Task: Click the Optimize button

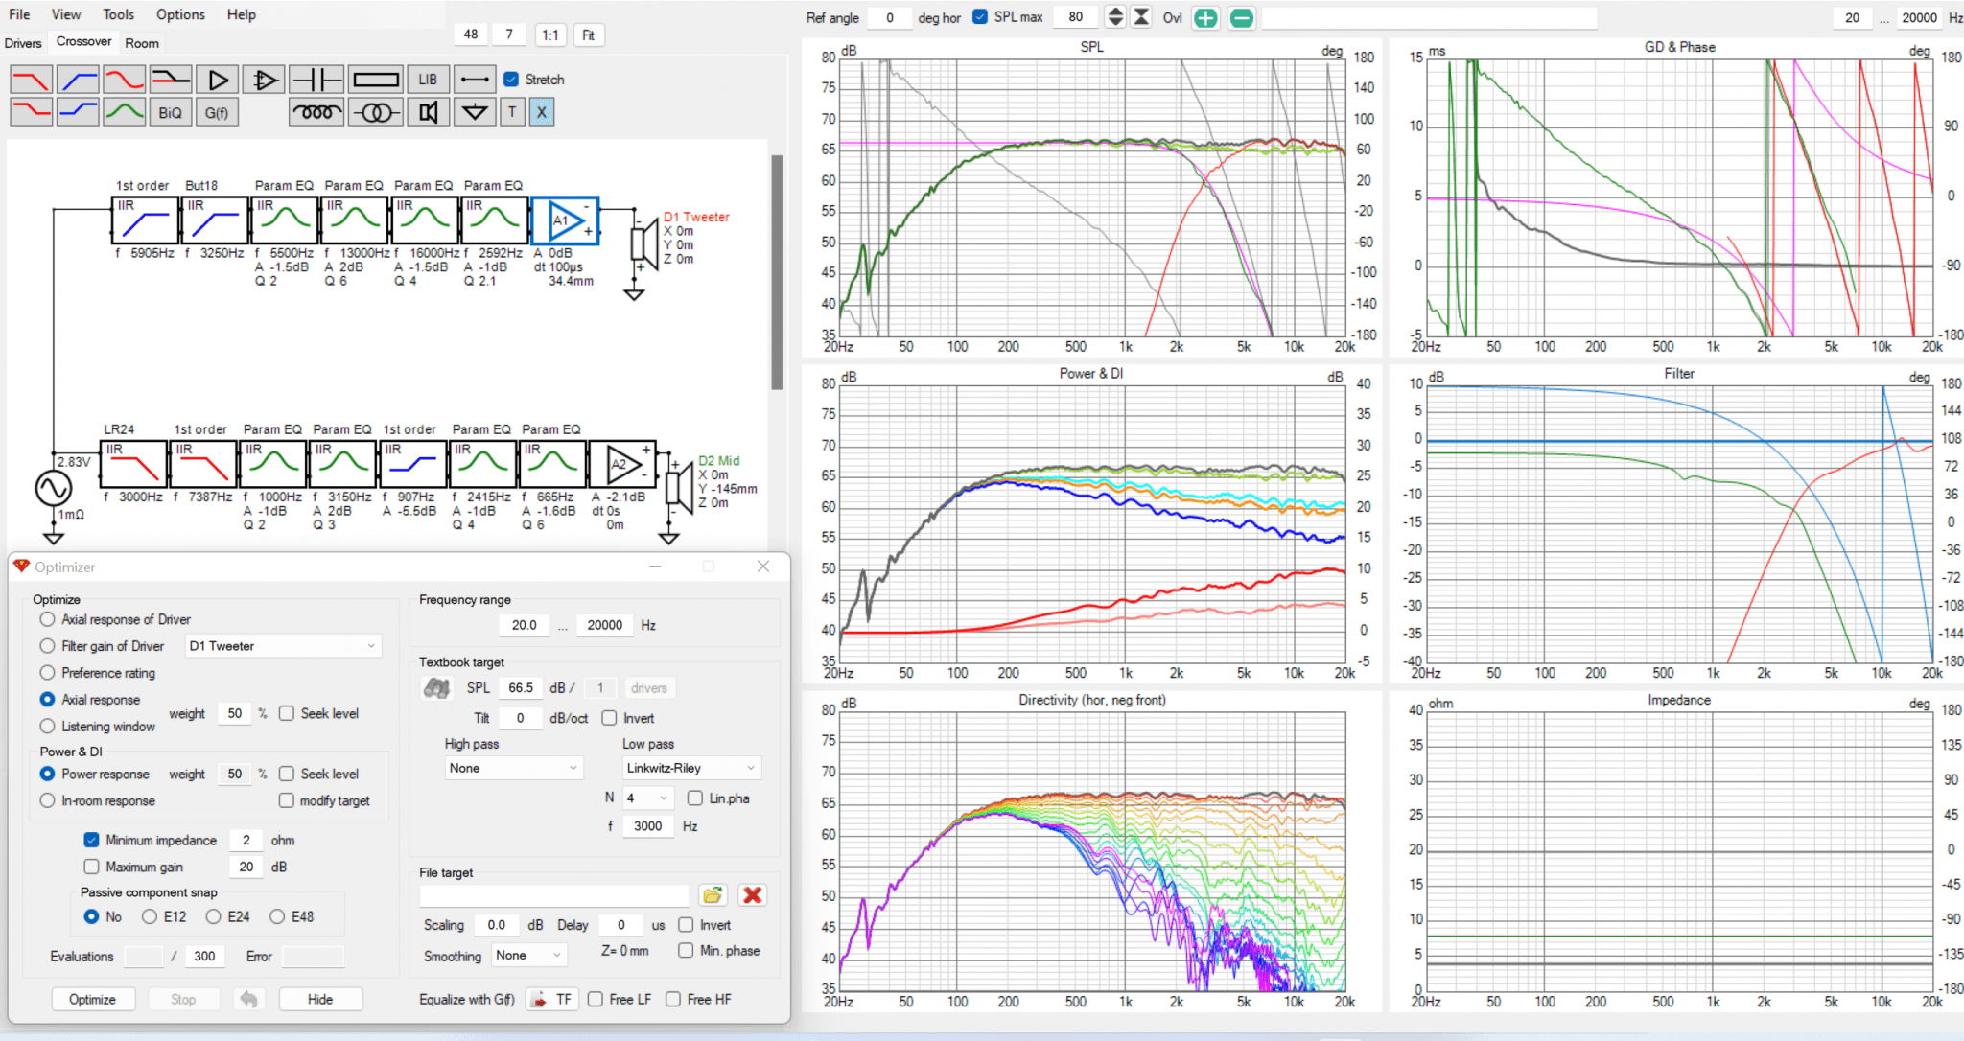Action: point(92,999)
